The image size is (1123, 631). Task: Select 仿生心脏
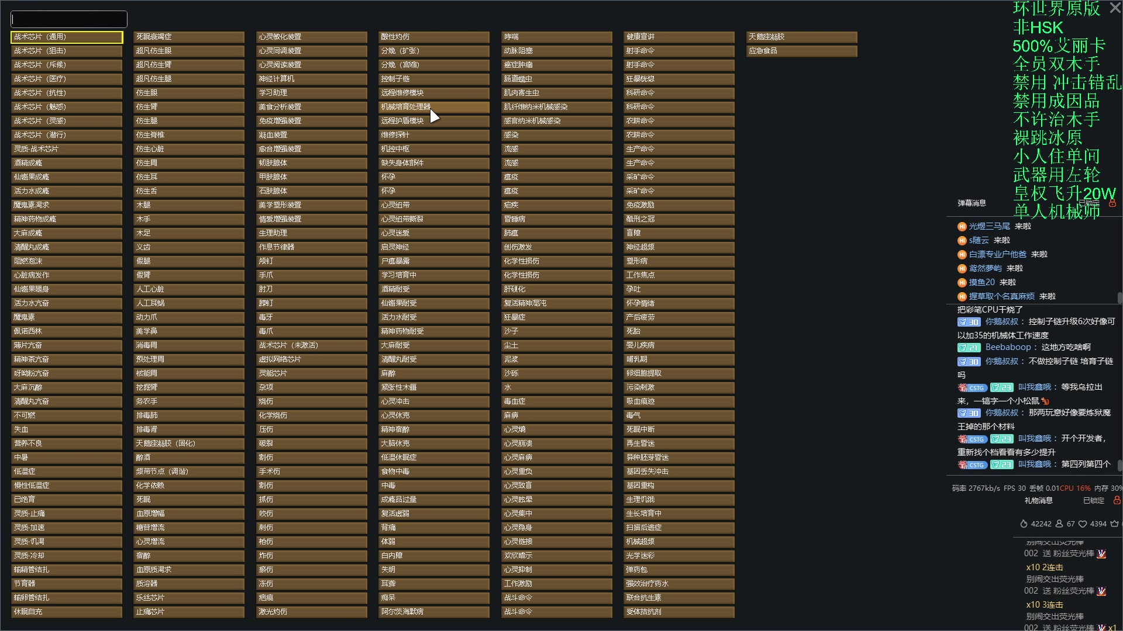(x=189, y=149)
